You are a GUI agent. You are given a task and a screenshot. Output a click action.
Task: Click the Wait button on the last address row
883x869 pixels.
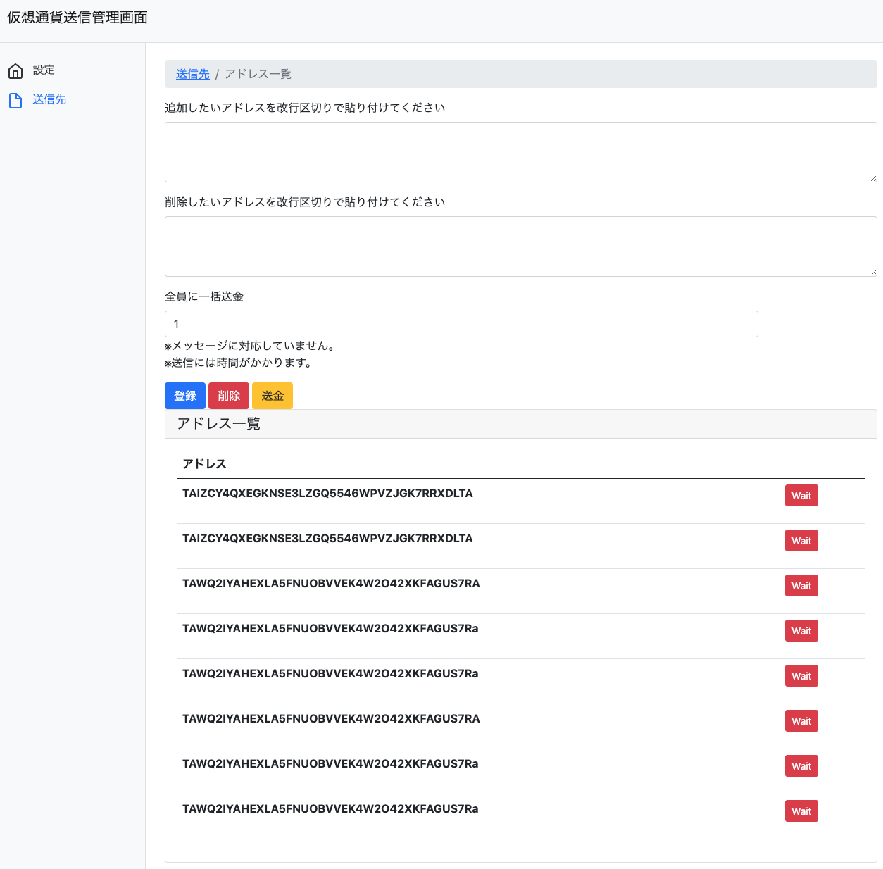[x=801, y=811]
